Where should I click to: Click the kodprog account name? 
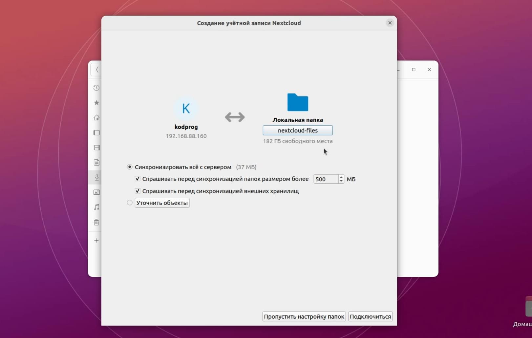186,127
